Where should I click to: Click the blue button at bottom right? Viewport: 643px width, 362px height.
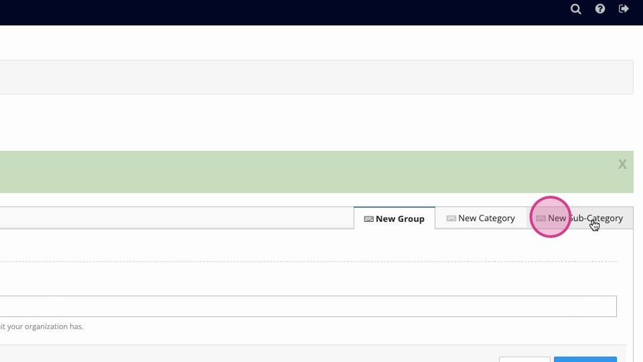[x=585, y=359]
